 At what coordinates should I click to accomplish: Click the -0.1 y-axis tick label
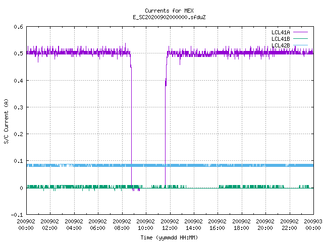pyautogui.click(x=17, y=215)
